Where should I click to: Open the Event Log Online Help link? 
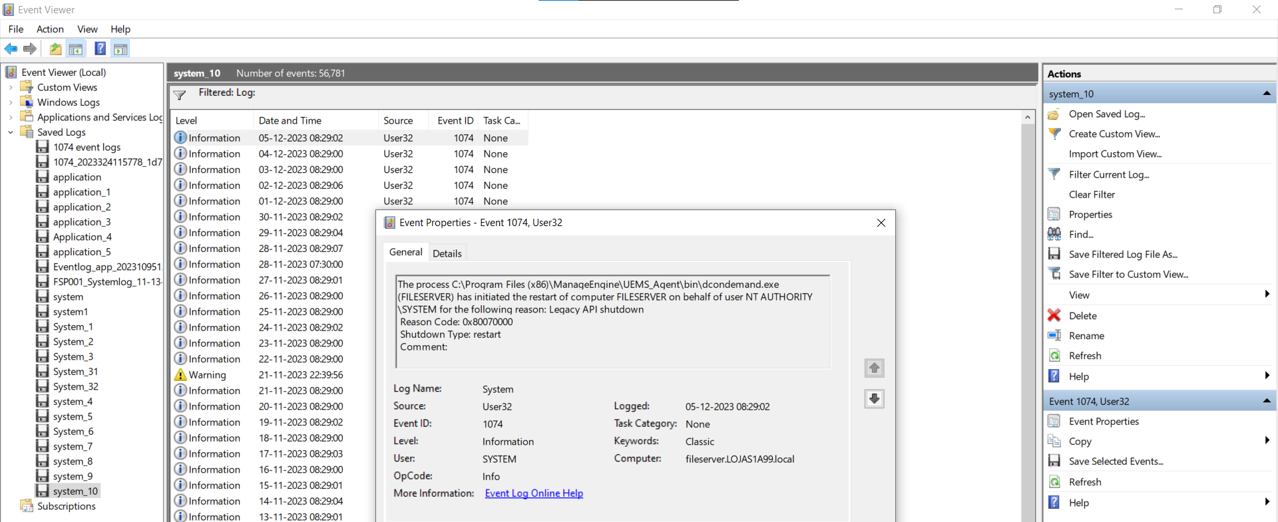(534, 493)
